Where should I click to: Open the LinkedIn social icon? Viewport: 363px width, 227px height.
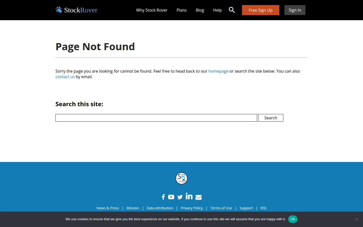point(189,196)
